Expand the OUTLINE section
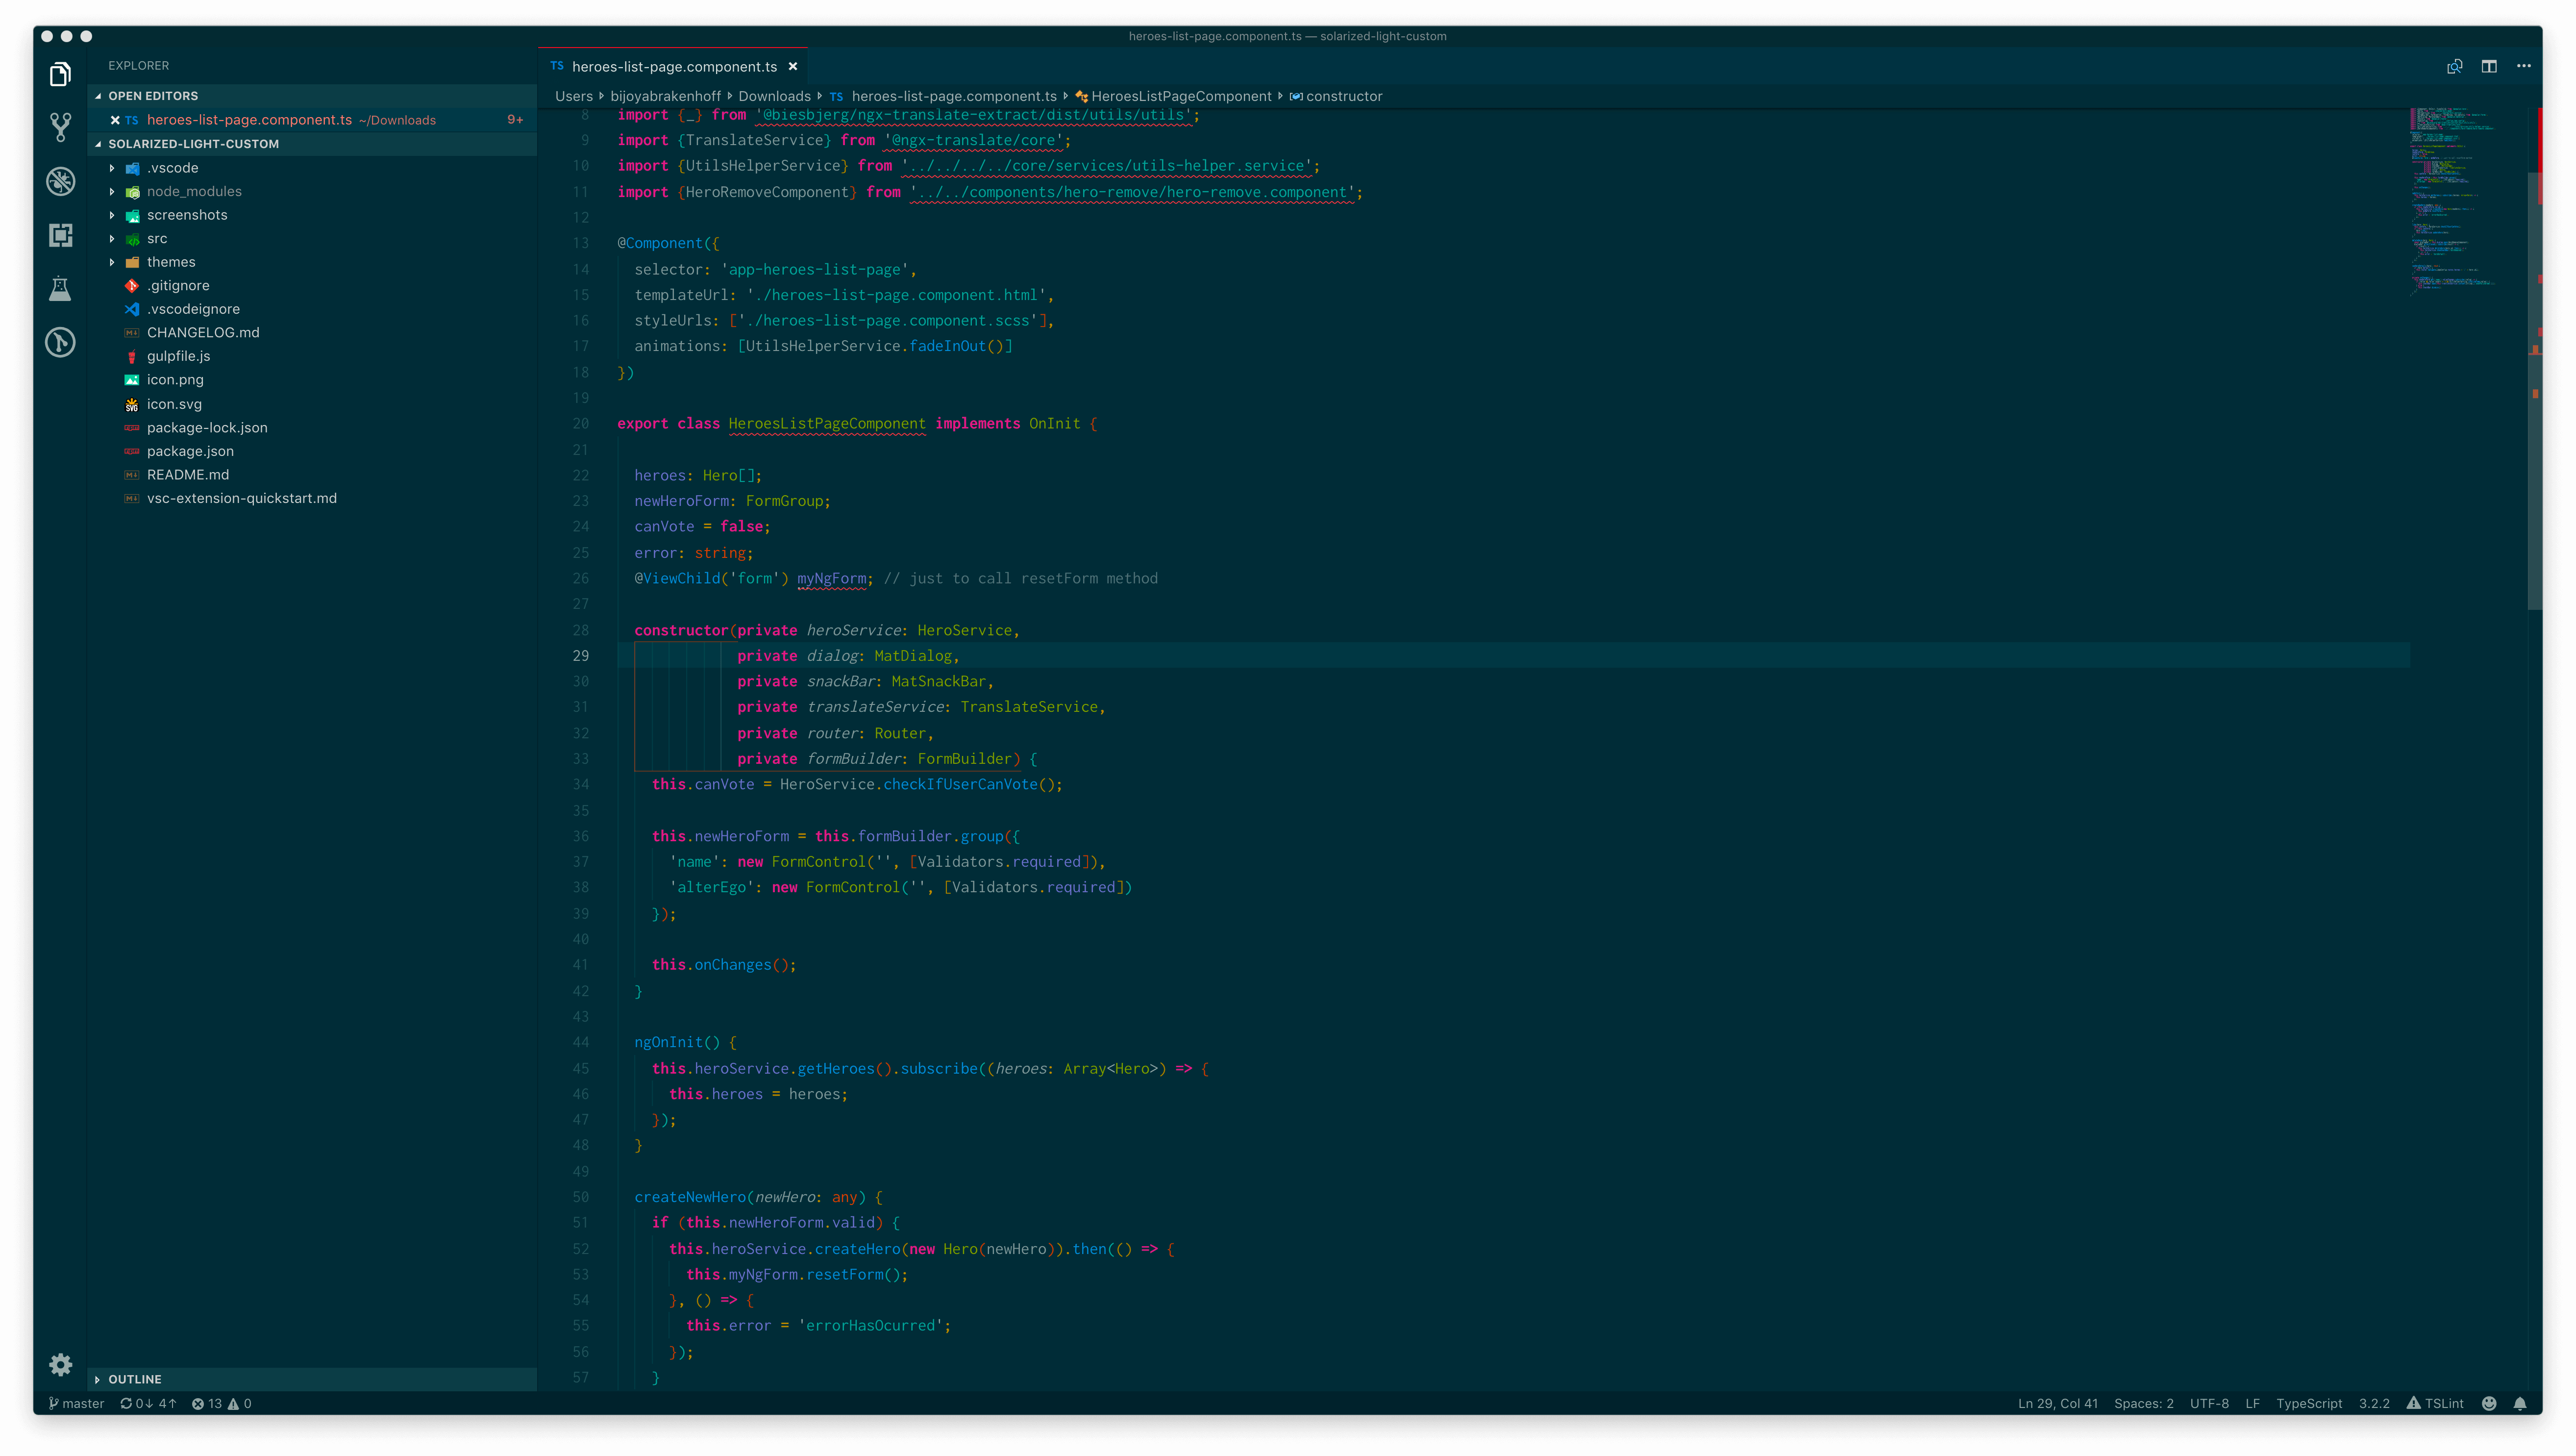Image resolution: width=2576 pixels, height=1456 pixels. [134, 1379]
